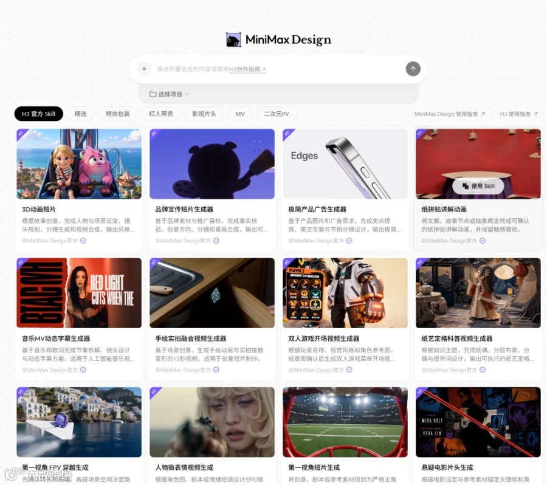Click the 3D动画短片 card title

[x=39, y=209]
